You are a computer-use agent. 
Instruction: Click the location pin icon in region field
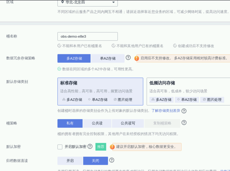(62, 2)
